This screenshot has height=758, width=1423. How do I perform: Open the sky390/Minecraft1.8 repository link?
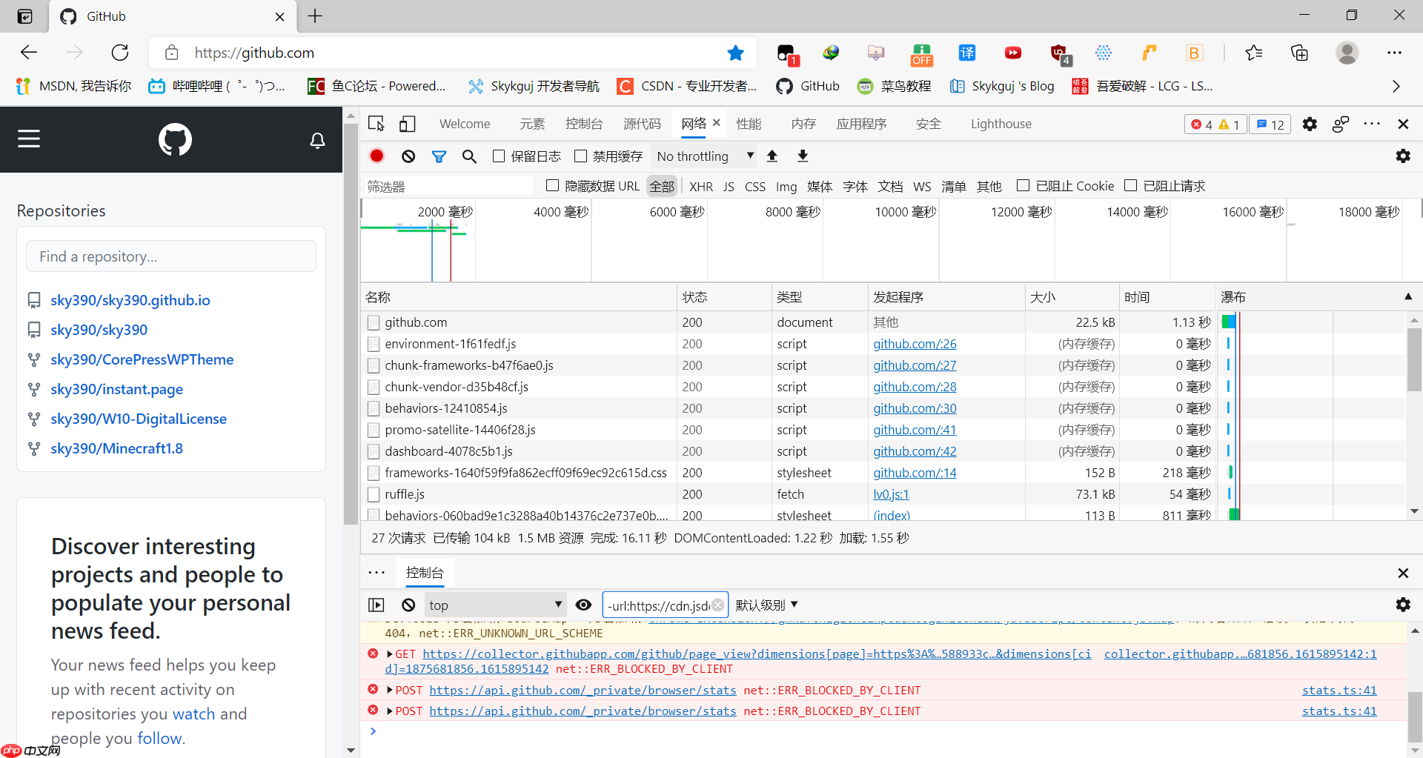coord(116,448)
